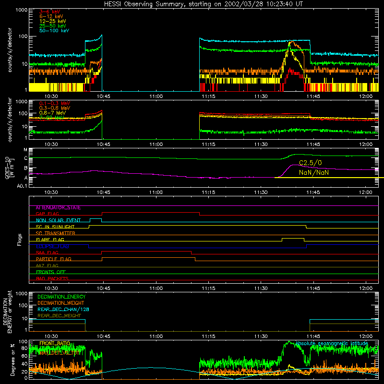Screen dimensions: 384x384
Task: Click the DECIMATION_WEIGHT legend label
Action: 61,303
